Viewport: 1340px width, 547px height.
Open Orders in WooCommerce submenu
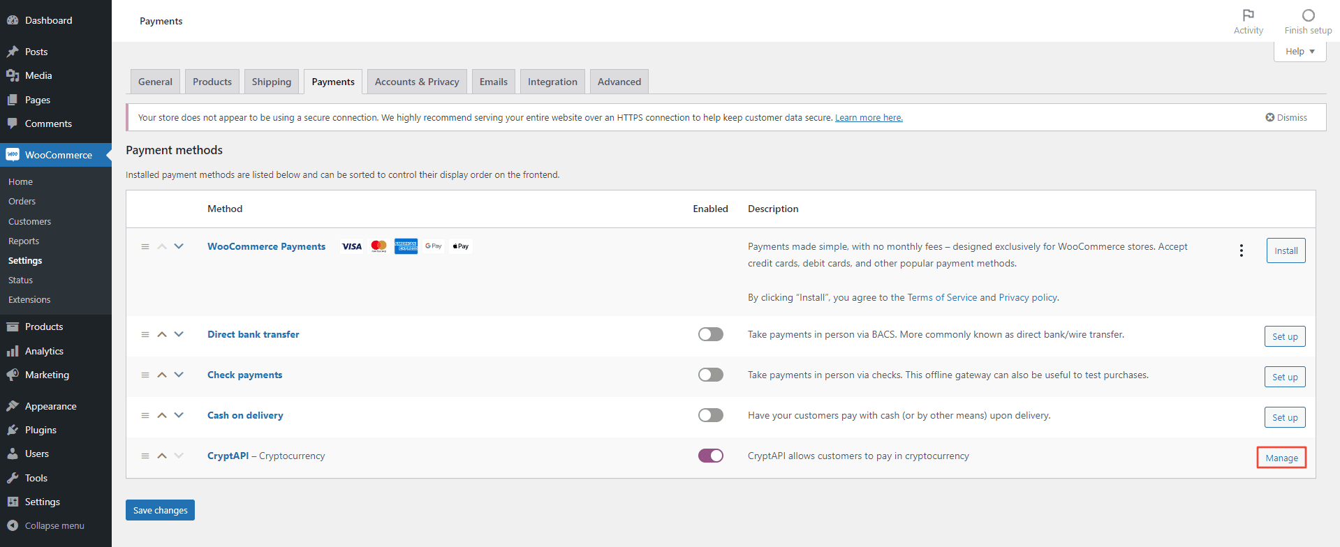click(22, 201)
